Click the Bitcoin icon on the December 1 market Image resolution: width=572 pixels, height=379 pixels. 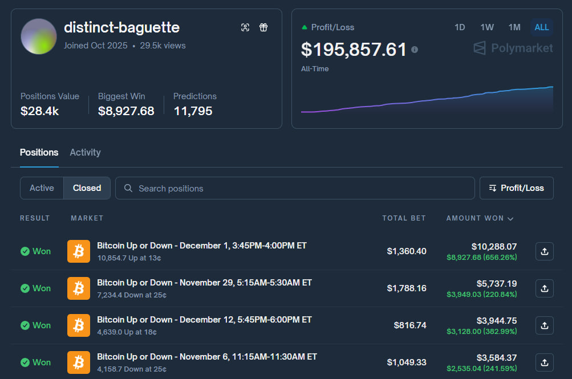coord(78,251)
